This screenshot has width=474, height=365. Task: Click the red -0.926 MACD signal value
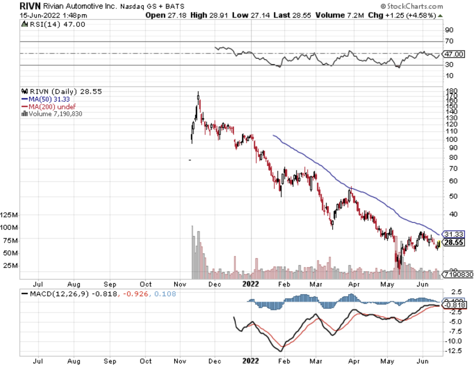[136, 293]
